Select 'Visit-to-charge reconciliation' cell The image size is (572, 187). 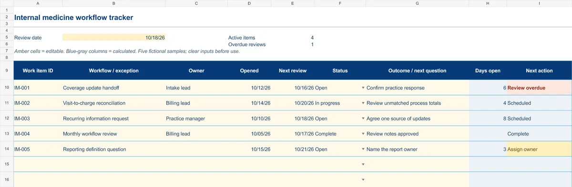coord(113,103)
